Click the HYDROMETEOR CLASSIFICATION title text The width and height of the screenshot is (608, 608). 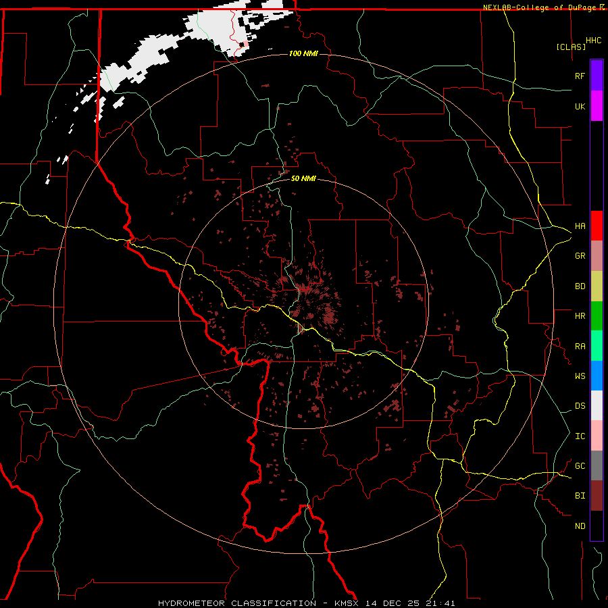237,603
